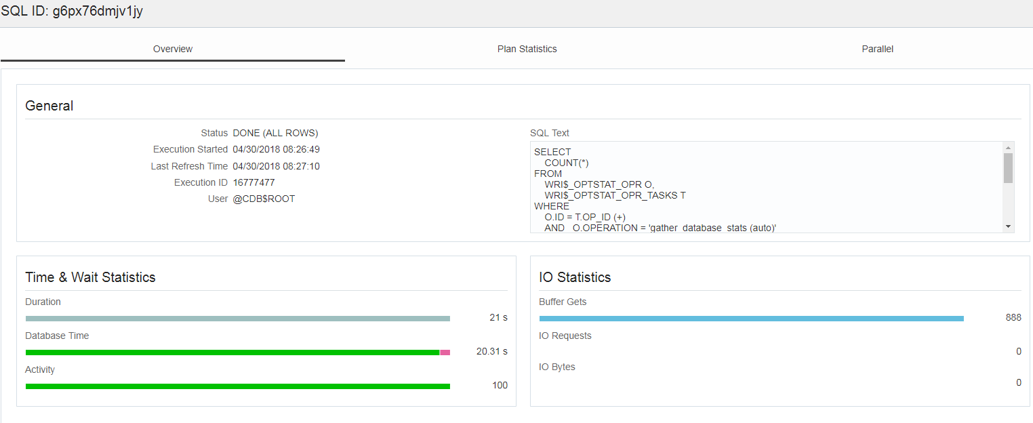Click the General section heading
This screenshot has height=423, width=1033.
click(x=49, y=106)
